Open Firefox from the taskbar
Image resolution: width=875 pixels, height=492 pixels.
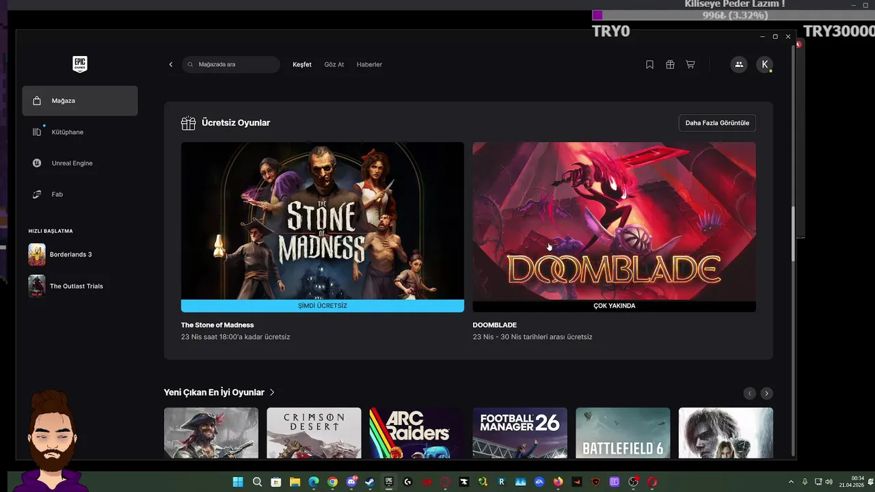(558, 482)
